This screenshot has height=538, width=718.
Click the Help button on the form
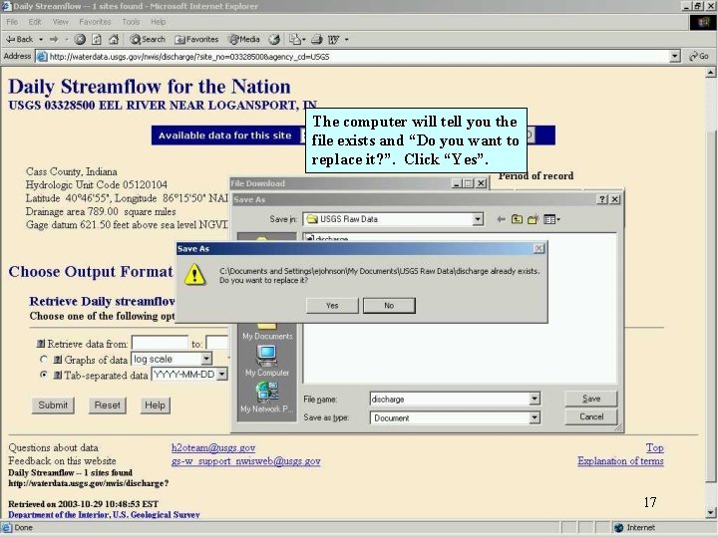155,405
